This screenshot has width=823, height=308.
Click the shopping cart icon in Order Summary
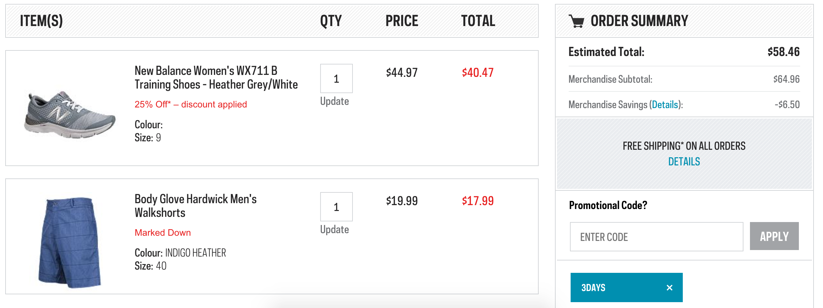click(x=576, y=21)
